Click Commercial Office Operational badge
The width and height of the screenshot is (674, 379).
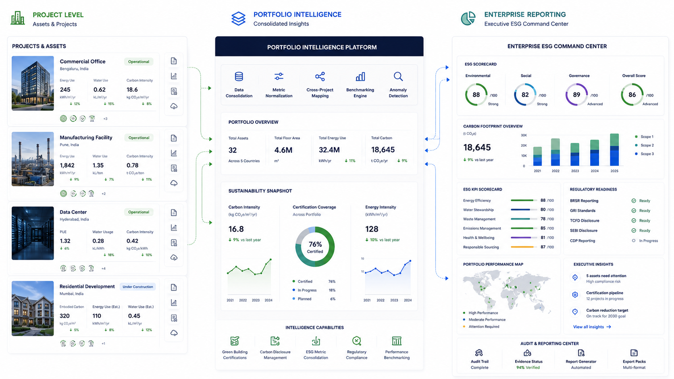139,62
